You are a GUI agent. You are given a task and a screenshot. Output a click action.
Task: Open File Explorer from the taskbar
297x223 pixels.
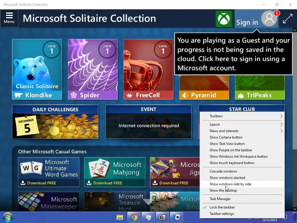tap(120, 217)
